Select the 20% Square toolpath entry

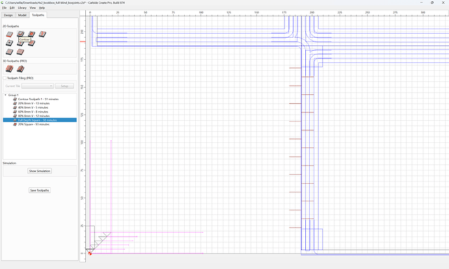[x=33, y=124]
